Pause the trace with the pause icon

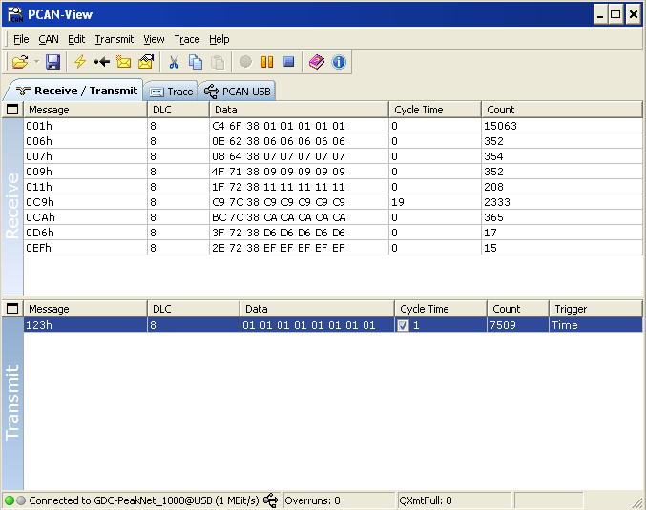[x=267, y=62]
